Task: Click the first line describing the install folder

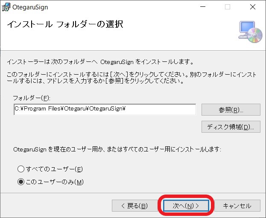Action: (100, 61)
